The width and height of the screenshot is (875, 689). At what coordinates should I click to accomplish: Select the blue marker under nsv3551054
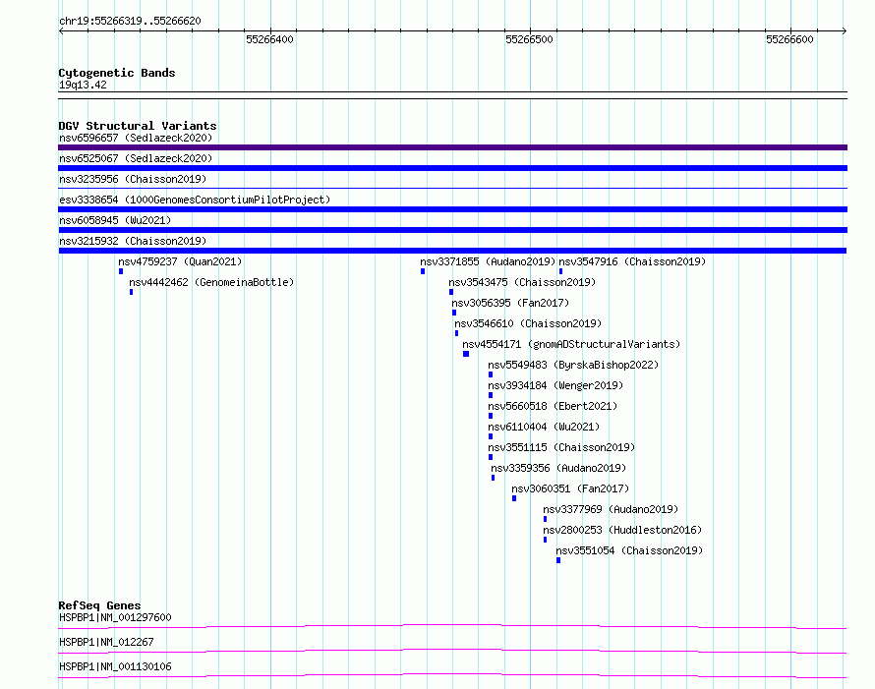(x=558, y=560)
